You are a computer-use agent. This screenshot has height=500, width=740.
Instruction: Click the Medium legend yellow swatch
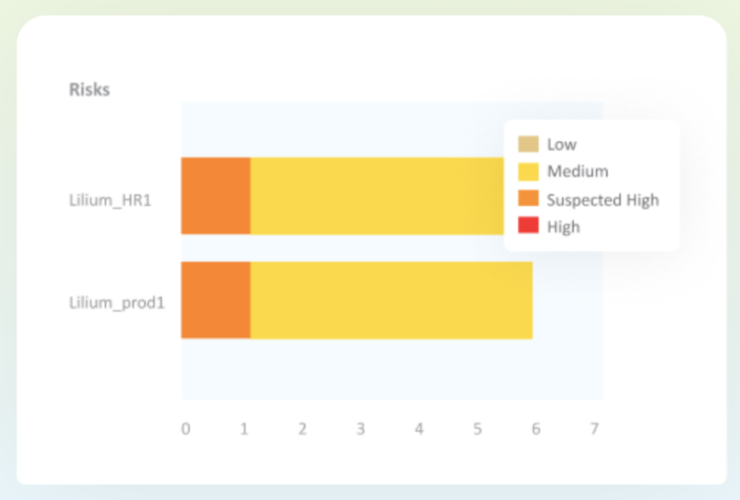(528, 171)
